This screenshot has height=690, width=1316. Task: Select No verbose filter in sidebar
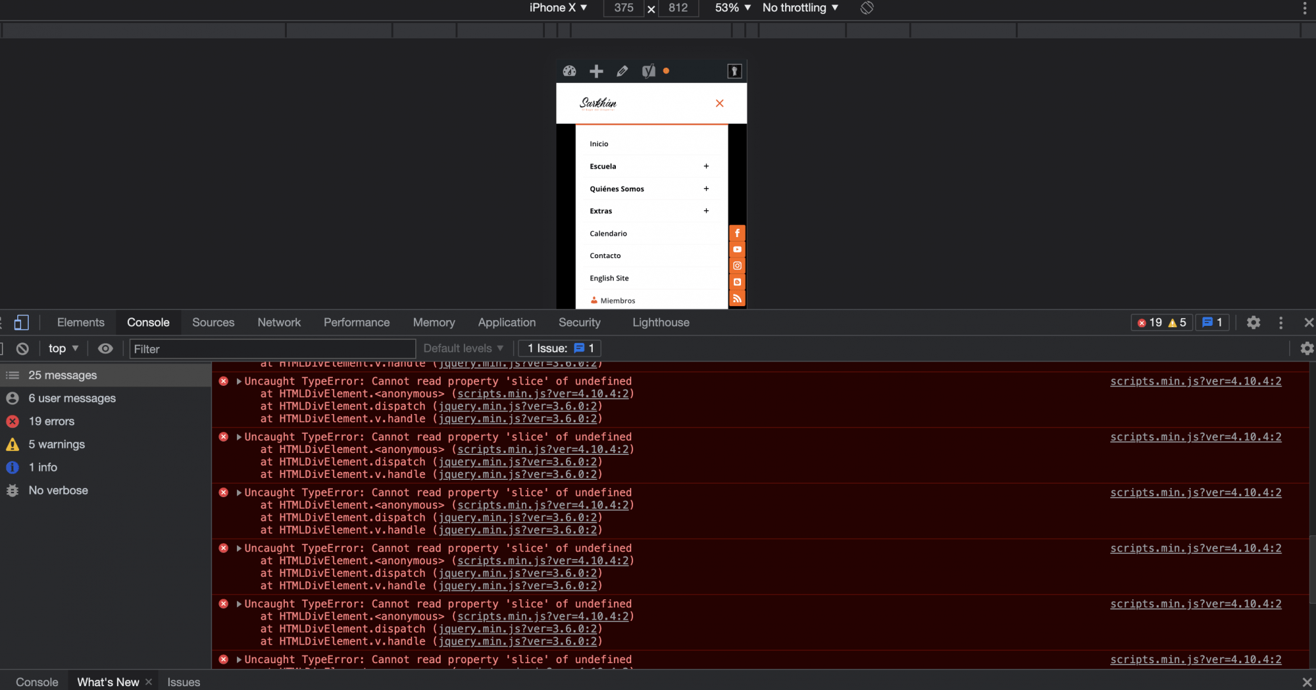click(x=105, y=490)
